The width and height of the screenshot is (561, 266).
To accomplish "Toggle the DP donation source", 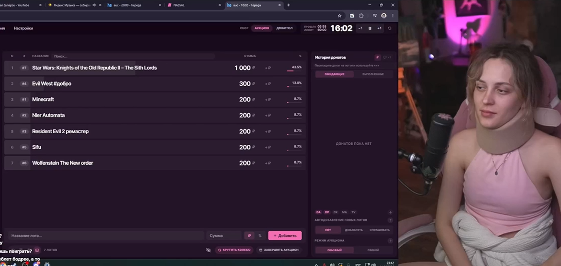I will coord(327,212).
